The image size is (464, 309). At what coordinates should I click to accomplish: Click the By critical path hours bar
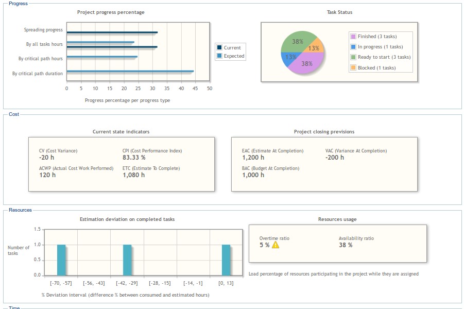click(x=101, y=57)
